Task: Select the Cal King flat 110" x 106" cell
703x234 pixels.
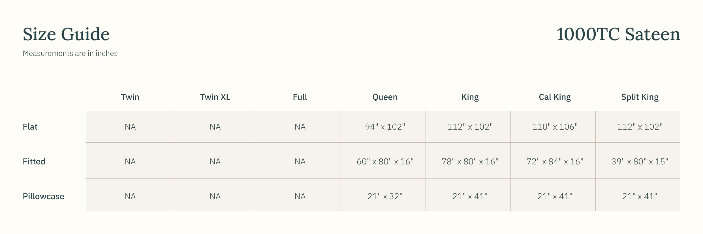Action: [x=555, y=127]
